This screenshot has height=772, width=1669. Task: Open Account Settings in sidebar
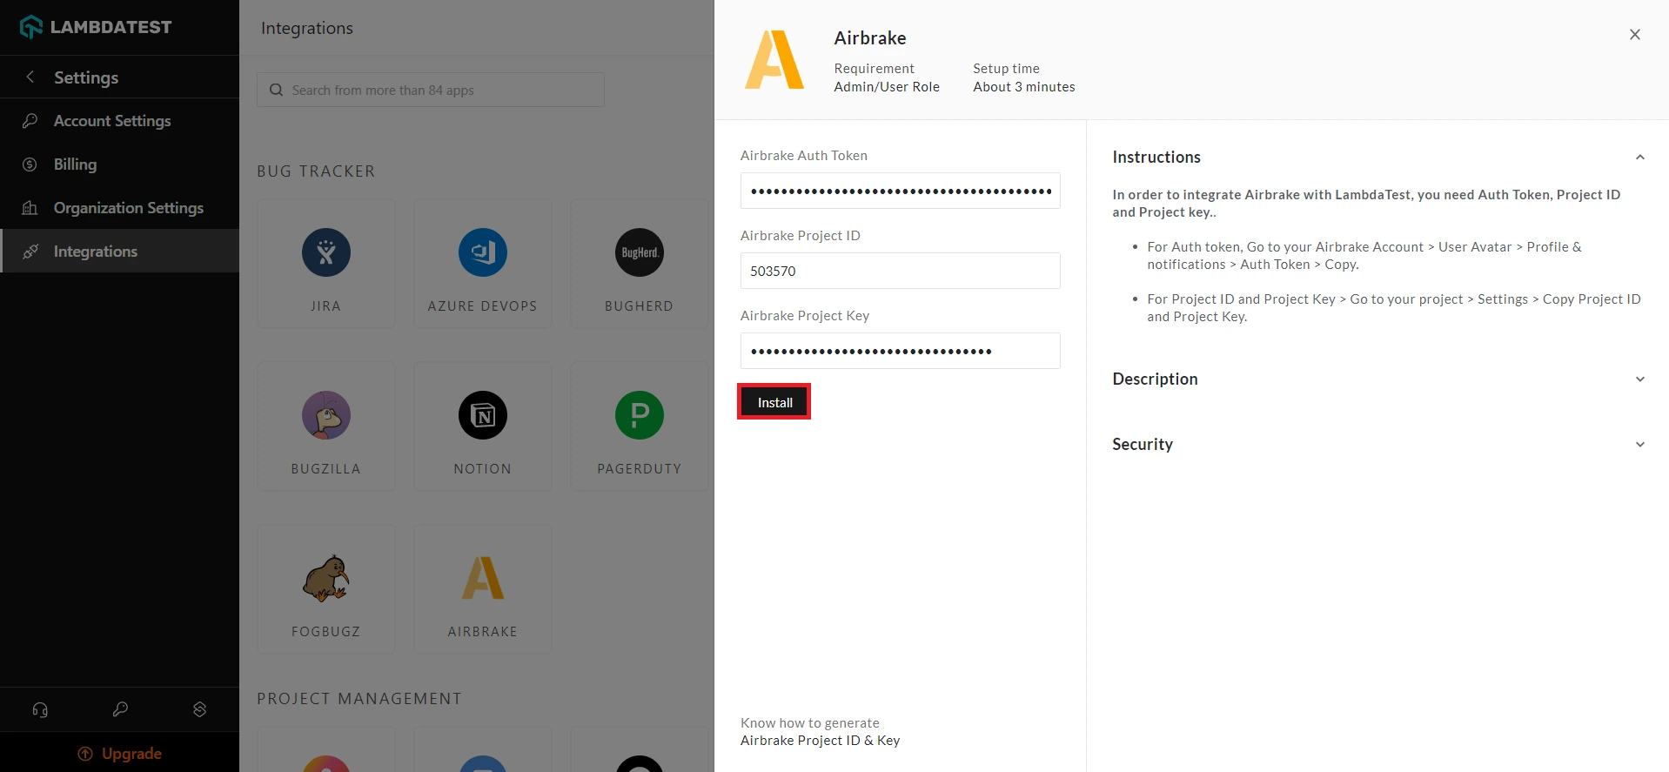click(x=112, y=121)
